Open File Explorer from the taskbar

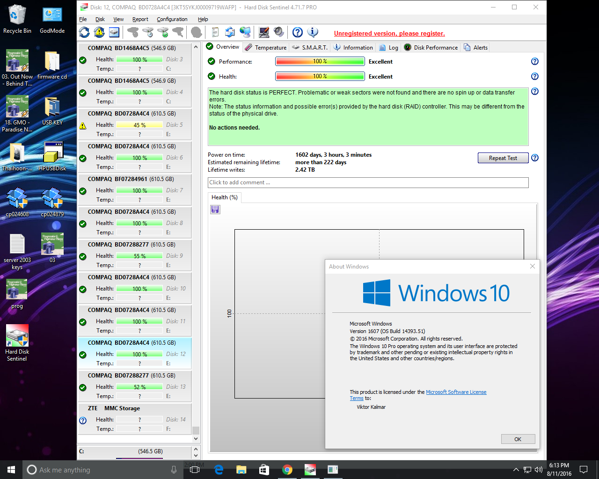pyautogui.click(x=241, y=470)
